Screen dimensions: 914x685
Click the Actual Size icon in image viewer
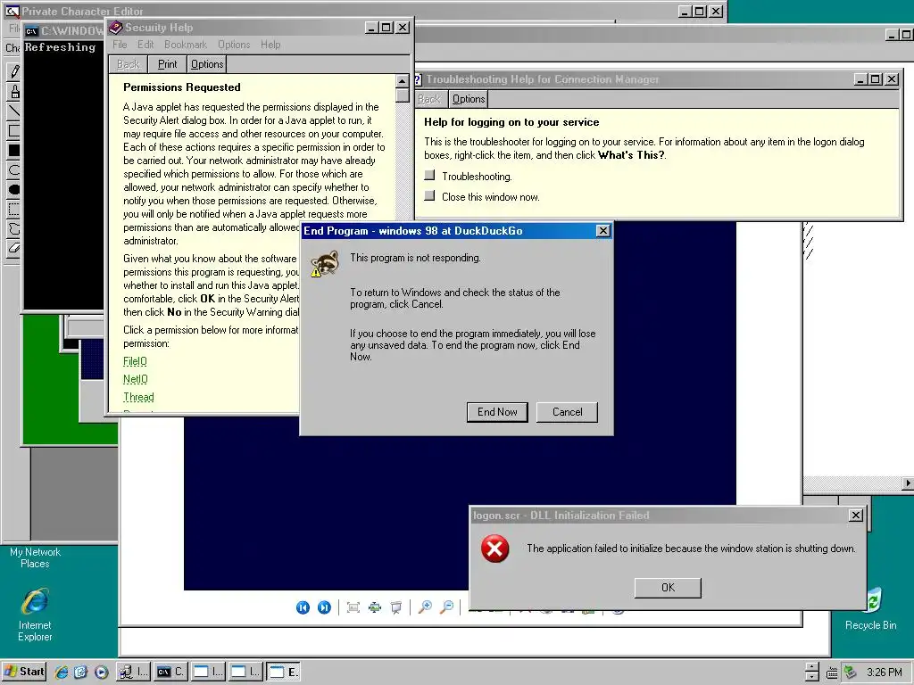[x=374, y=607]
